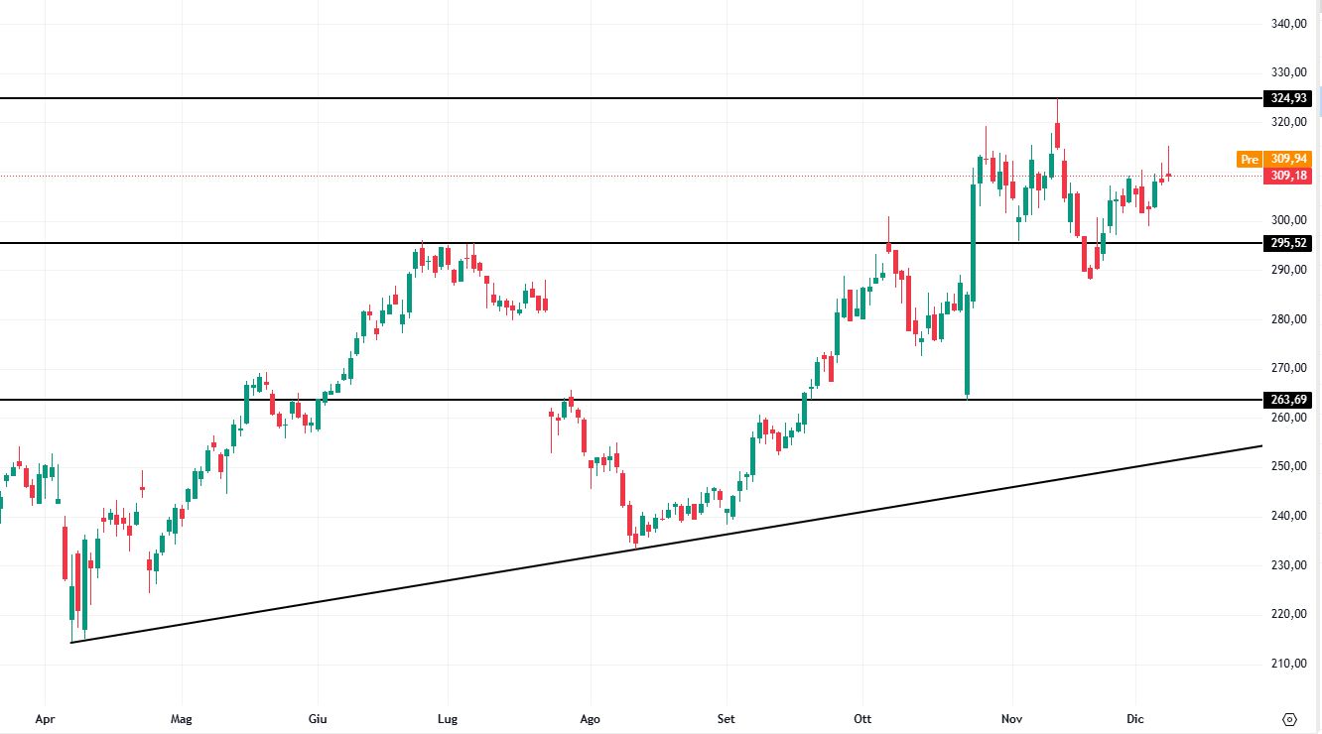Screen dimensions: 1322x734
Task: Click the 210,00 price scale value
Action: [1288, 664]
